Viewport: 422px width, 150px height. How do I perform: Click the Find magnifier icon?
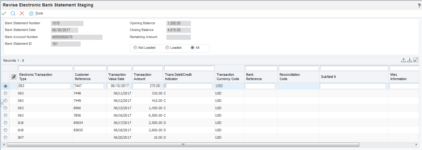pos(13,13)
